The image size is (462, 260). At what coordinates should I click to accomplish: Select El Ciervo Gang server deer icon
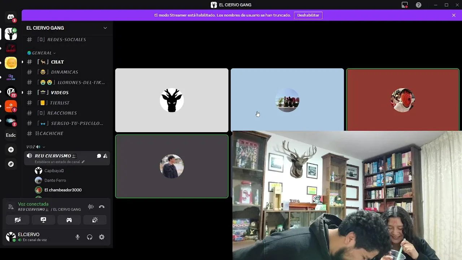(x=11, y=34)
